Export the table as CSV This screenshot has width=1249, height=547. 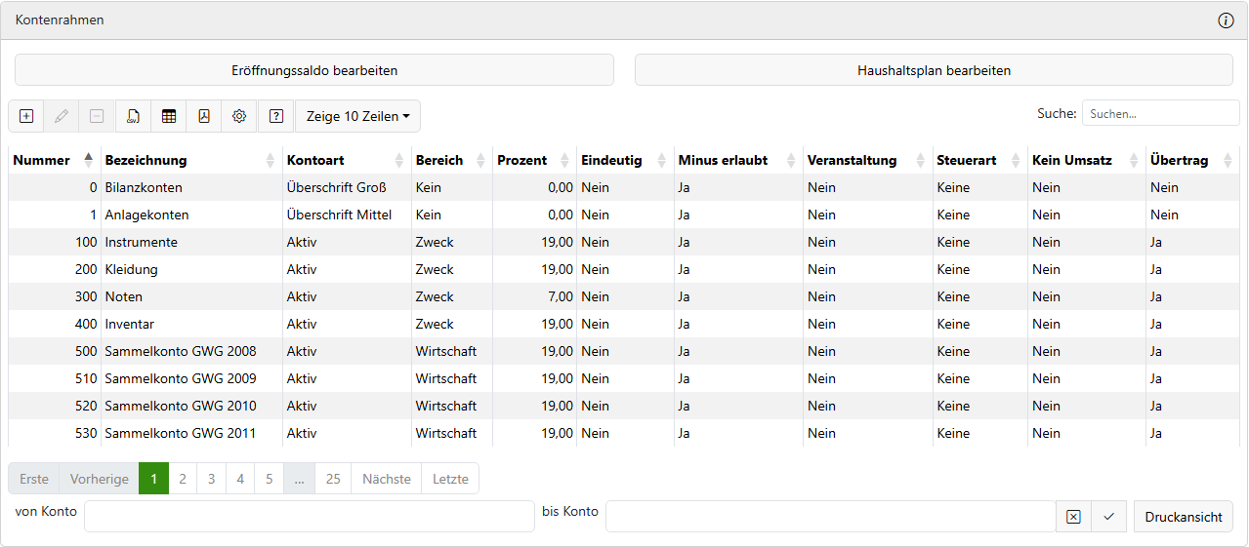[x=133, y=116]
